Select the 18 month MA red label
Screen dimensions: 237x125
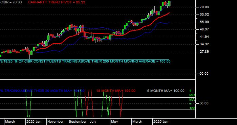point(116,91)
